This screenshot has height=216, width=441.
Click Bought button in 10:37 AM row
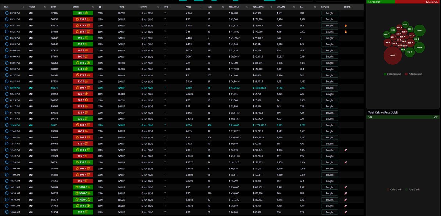[330, 181]
